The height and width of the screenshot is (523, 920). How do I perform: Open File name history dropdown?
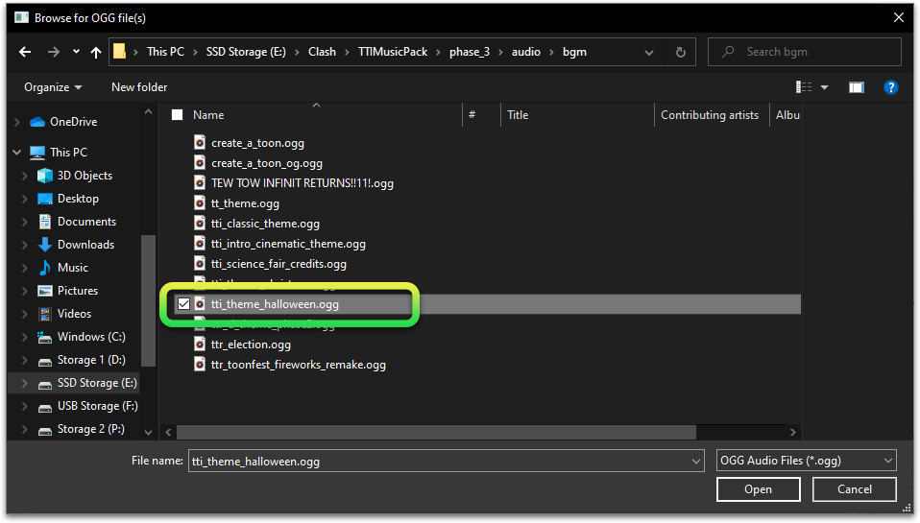coord(696,462)
